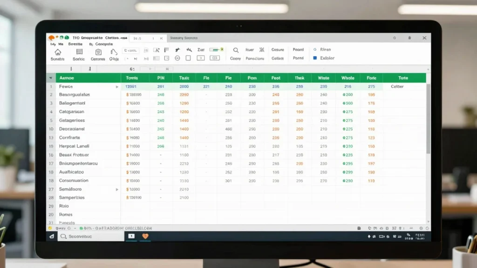Screen dimensions: 477x268
Task: Click the Cosure button
Action: 278,49
